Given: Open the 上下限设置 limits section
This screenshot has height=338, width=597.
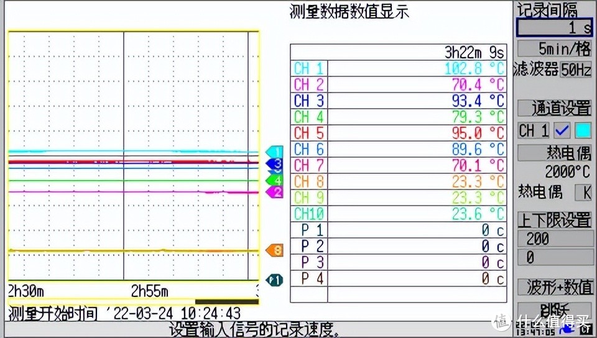Looking at the screenshot, I should [554, 220].
